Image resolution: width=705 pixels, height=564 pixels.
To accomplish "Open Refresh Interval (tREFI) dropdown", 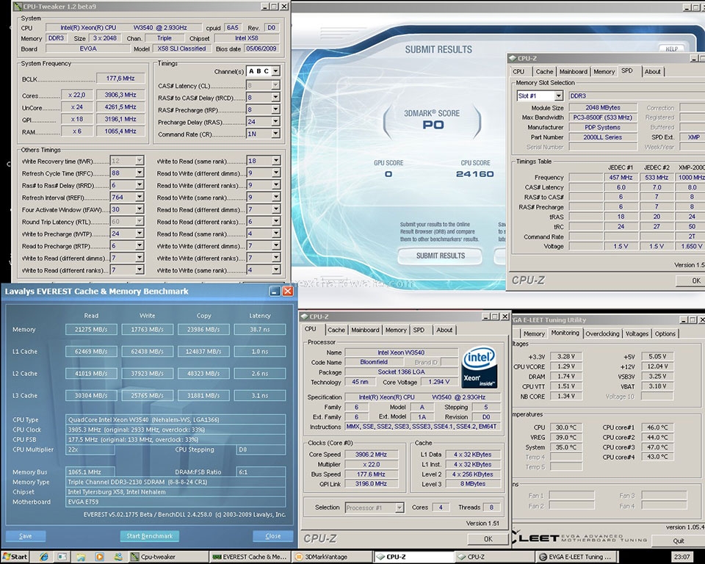I will (x=140, y=197).
